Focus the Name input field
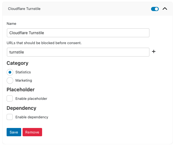Screen dimensions: 175x147 pyautogui.click(x=78, y=33)
